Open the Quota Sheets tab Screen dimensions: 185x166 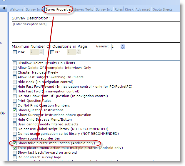pos(162,9)
